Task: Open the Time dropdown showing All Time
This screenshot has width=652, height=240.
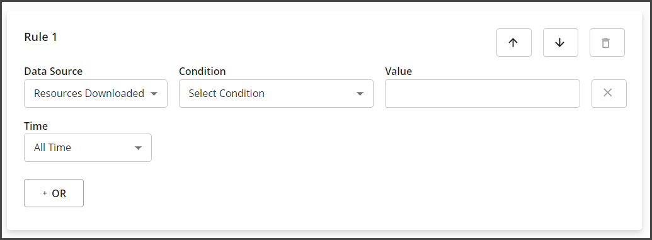Action: point(88,147)
